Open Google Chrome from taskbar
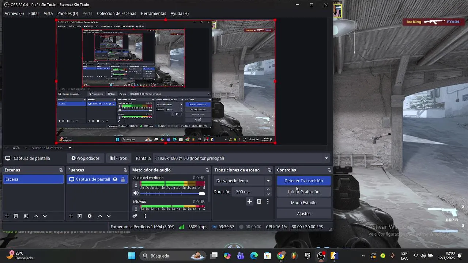The image size is (468, 263). click(x=281, y=256)
